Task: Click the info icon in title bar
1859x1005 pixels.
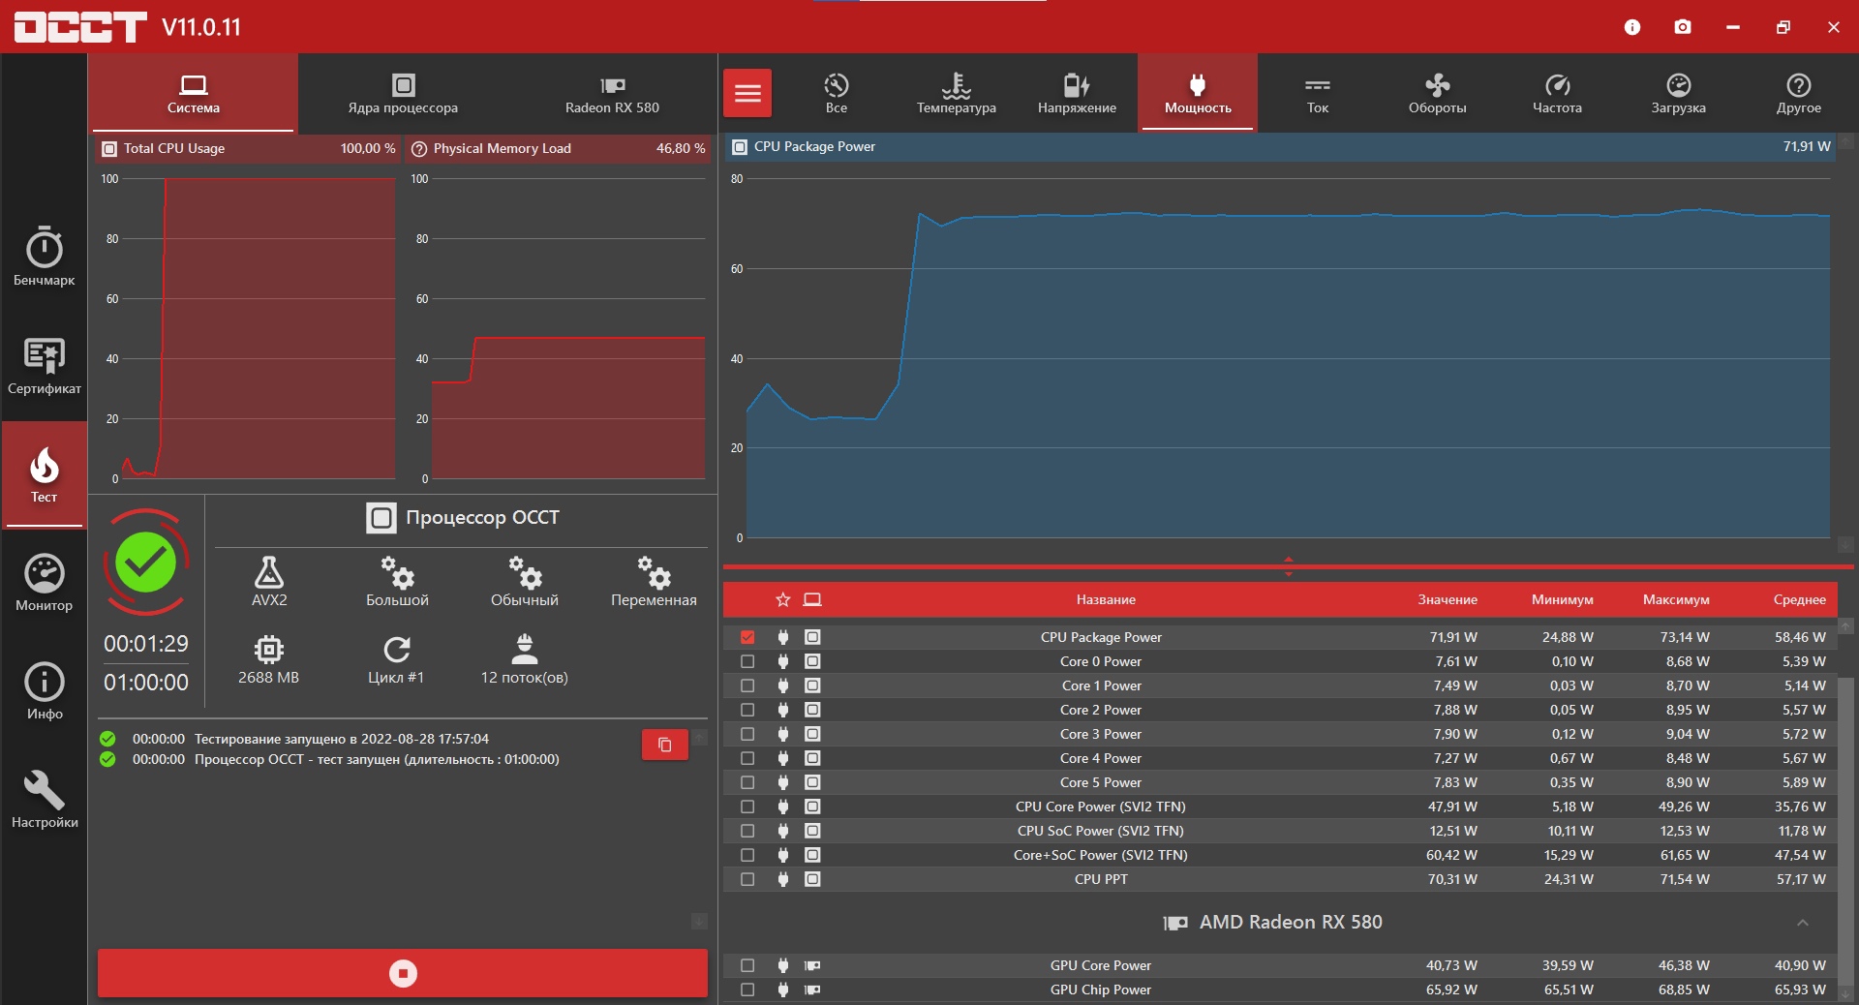Action: [x=1632, y=27]
